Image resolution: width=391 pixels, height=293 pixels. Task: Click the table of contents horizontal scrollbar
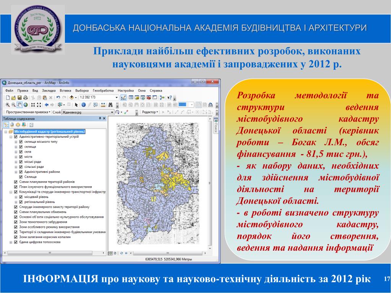[50, 253]
